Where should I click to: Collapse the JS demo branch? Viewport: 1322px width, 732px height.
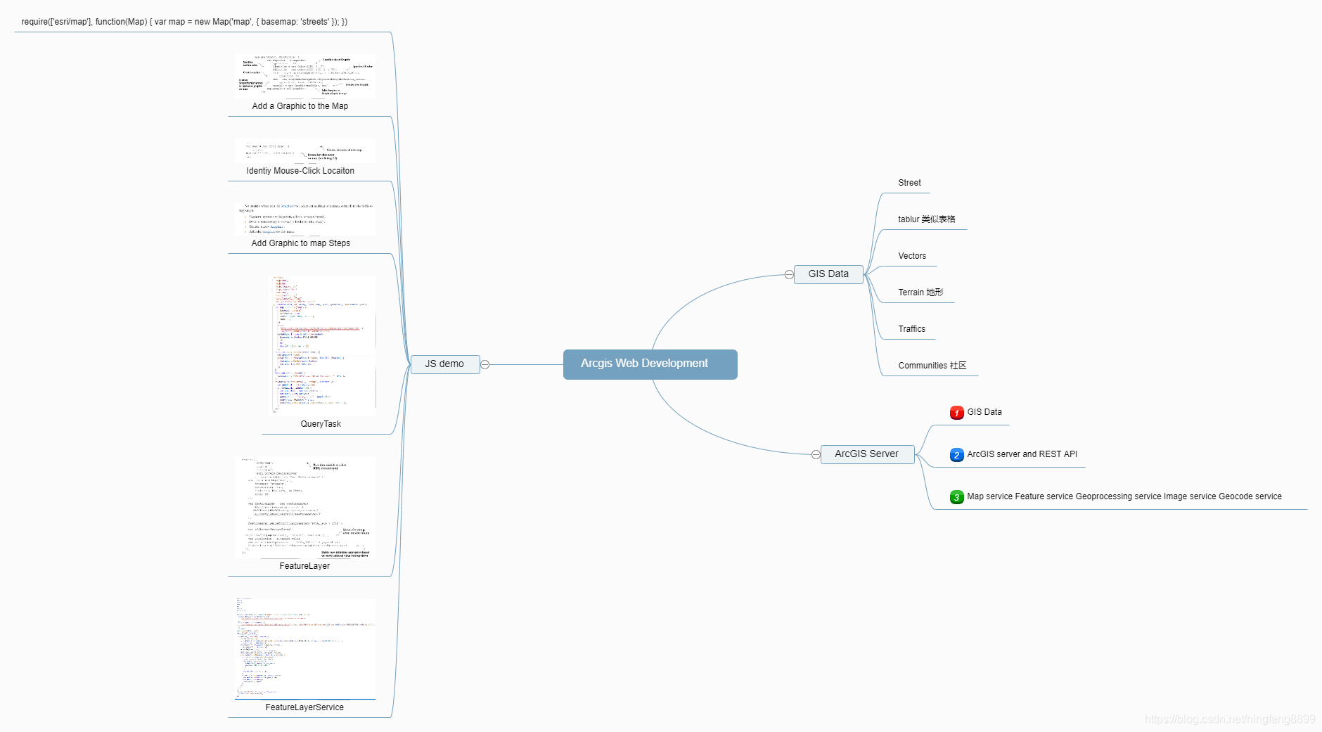[x=485, y=364]
